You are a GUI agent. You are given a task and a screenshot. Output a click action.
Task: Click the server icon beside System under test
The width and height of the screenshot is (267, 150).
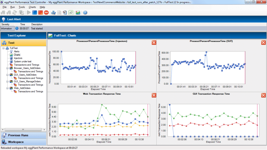click(x=11, y=61)
